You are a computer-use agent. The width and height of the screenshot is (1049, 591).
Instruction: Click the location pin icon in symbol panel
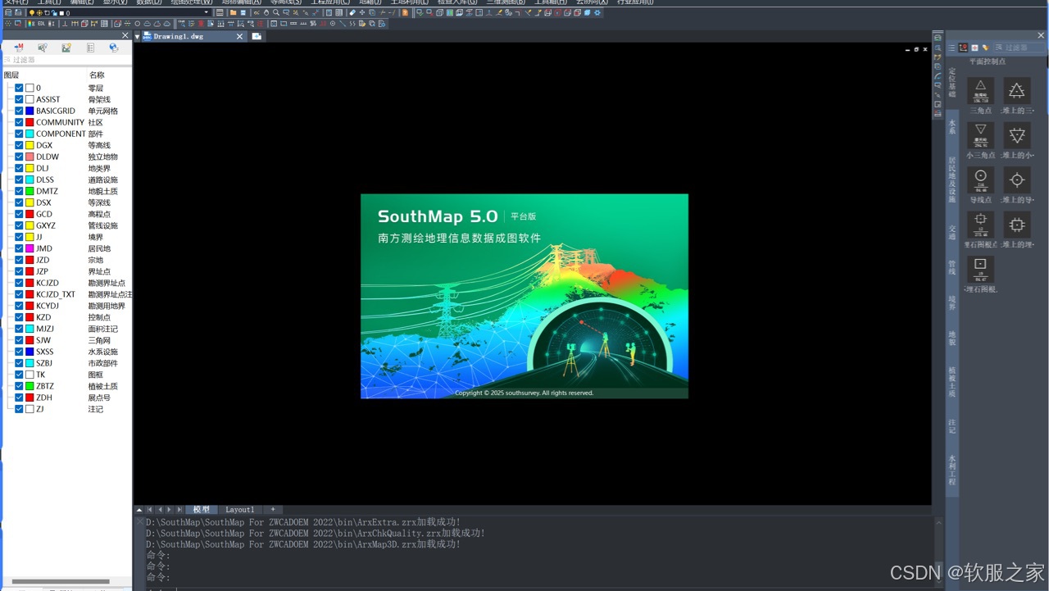[x=963, y=48]
